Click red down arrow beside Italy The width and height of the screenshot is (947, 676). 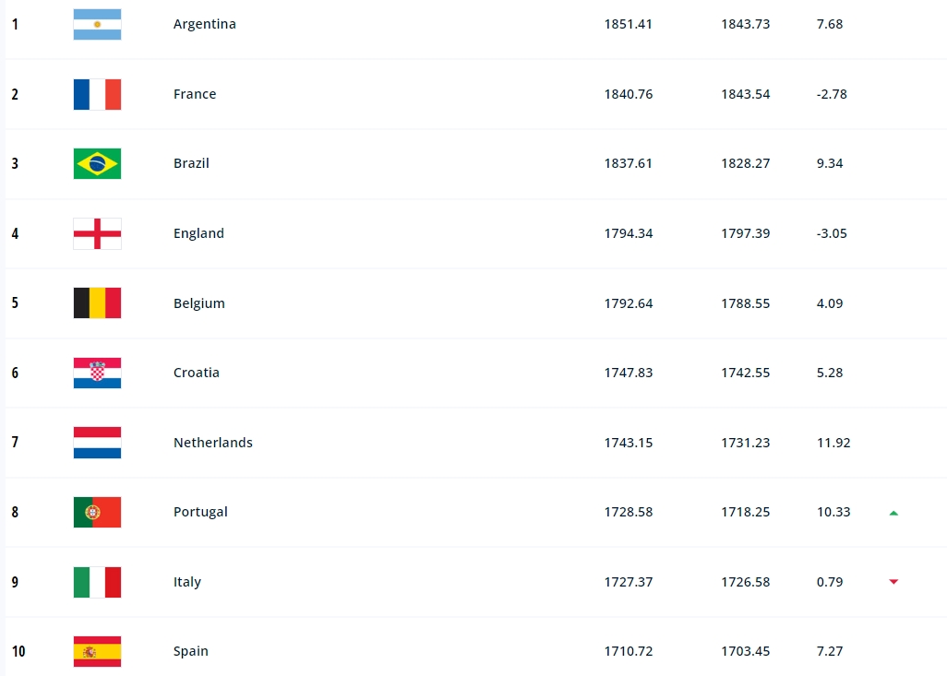(893, 582)
